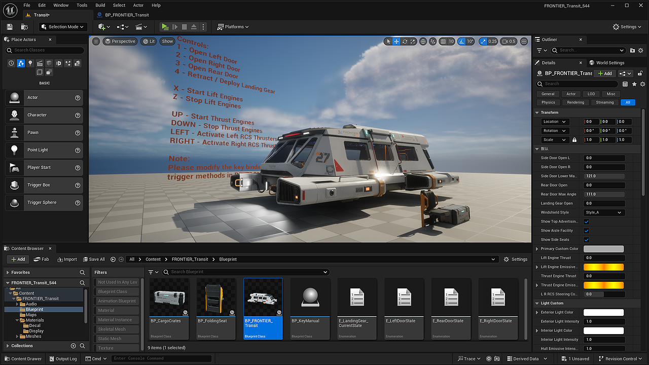
Task: Toggle the scale lock icon
Action: pos(574,140)
